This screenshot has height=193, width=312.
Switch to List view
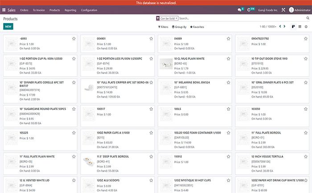tap(300, 27)
